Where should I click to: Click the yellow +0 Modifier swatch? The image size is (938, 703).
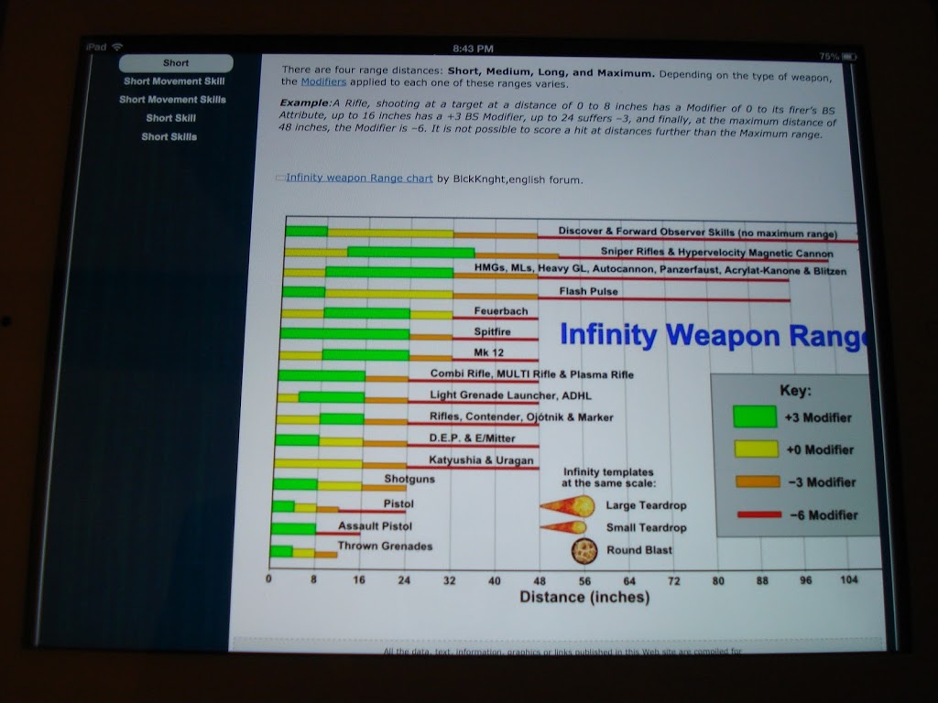[756, 449]
